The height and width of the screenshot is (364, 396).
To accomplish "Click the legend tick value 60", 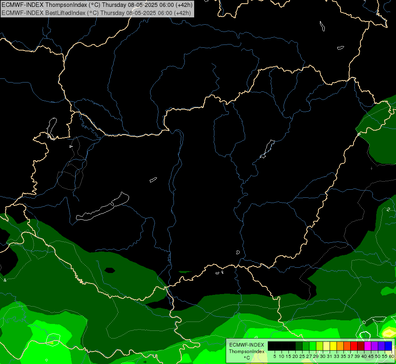I will point(392,356).
